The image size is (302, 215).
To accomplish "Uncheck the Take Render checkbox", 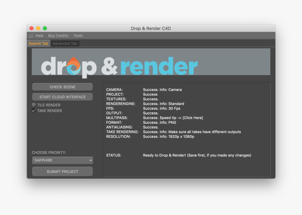I will pos(34,111).
